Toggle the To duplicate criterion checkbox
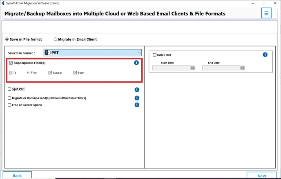This screenshot has width=281, height=179. click(x=11, y=73)
